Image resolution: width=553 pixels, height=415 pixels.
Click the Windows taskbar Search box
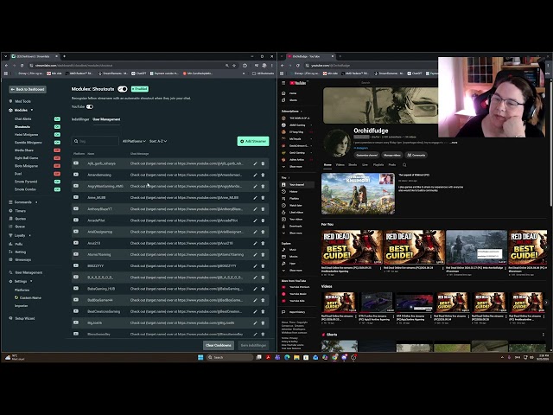[x=230, y=357]
